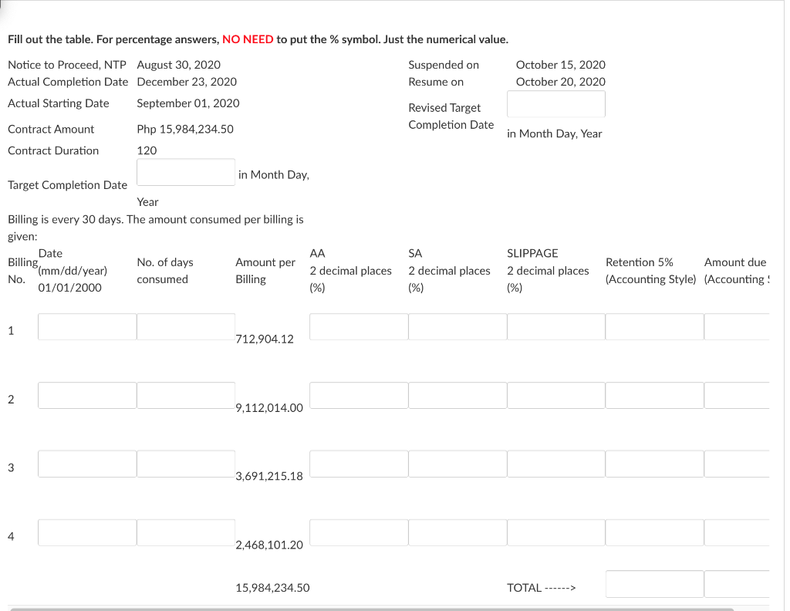Click Billing 3 AA percentage field
The width and height of the screenshot is (790, 611).
359,464
